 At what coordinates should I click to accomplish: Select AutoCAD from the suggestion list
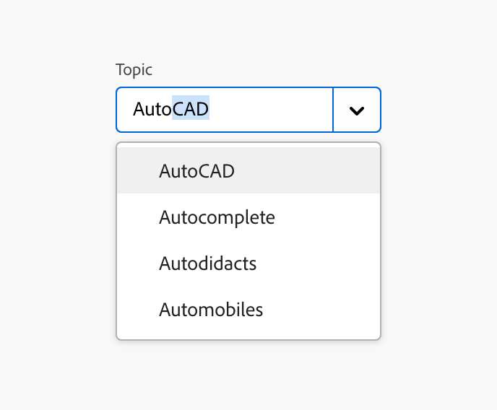click(196, 171)
